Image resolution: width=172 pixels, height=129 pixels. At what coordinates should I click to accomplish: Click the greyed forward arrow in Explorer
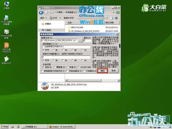pos(46,13)
